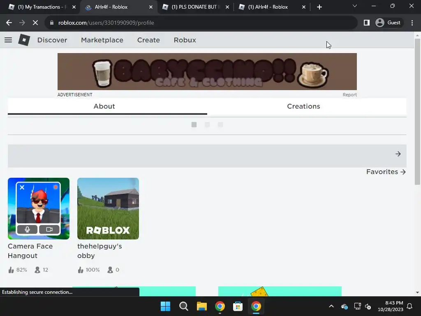Viewport: 421px width, 316px height.
Task: Close the active AHr4f - Roblox tab
Action: coord(151,7)
